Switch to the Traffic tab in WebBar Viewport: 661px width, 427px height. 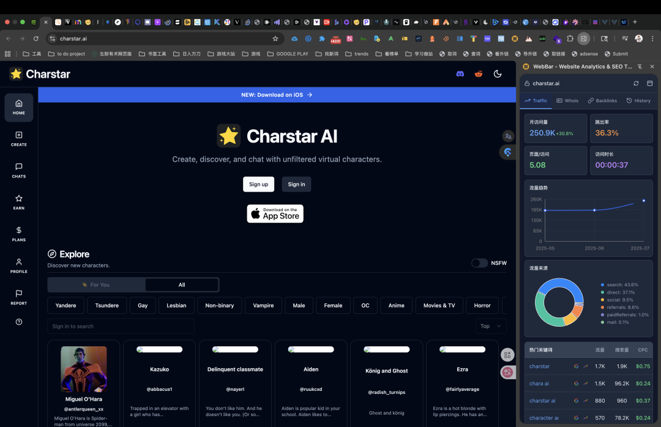click(536, 101)
